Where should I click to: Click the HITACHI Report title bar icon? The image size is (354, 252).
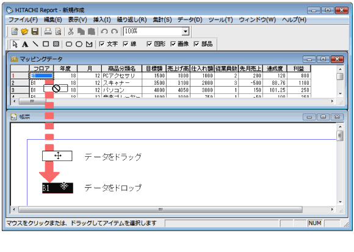coord(10,10)
